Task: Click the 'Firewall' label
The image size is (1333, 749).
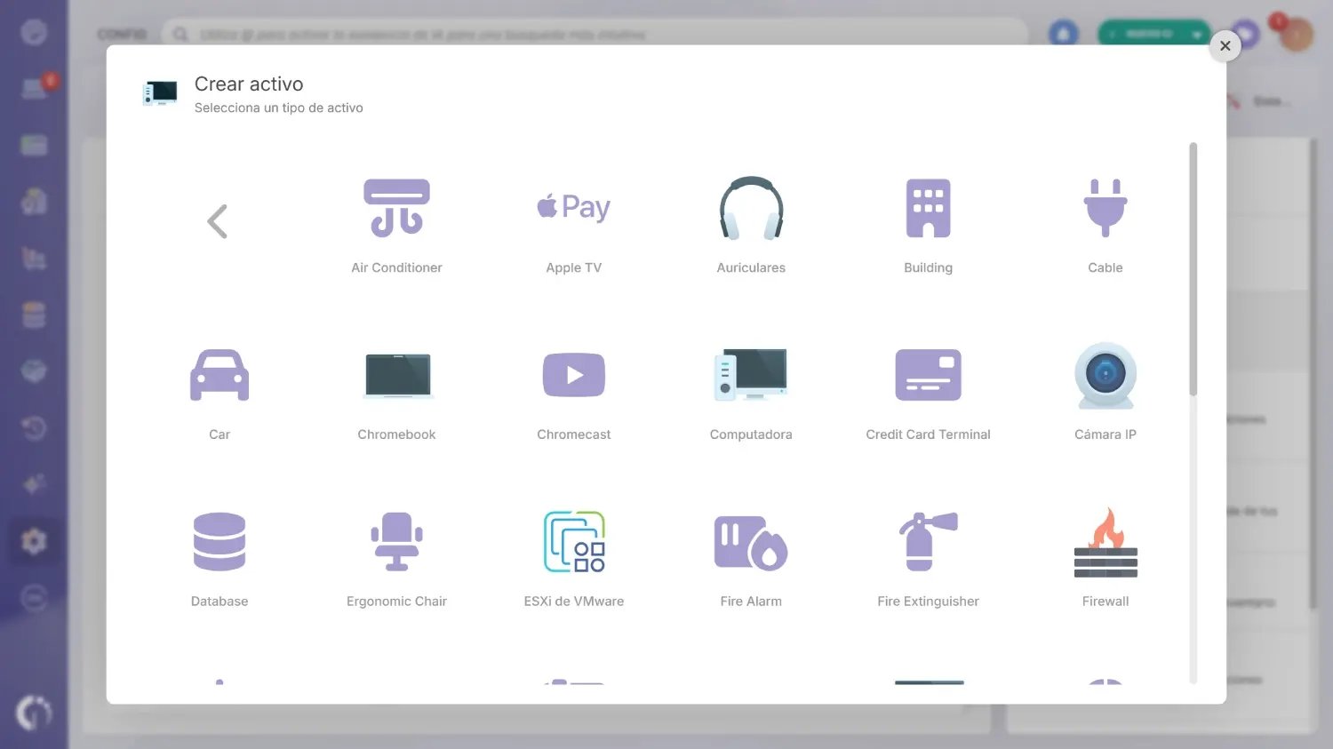Action: [x=1106, y=602]
